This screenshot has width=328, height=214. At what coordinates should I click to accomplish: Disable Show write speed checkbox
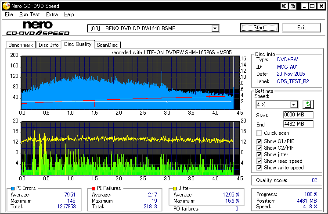pyautogui.click(x=260, y=168)
